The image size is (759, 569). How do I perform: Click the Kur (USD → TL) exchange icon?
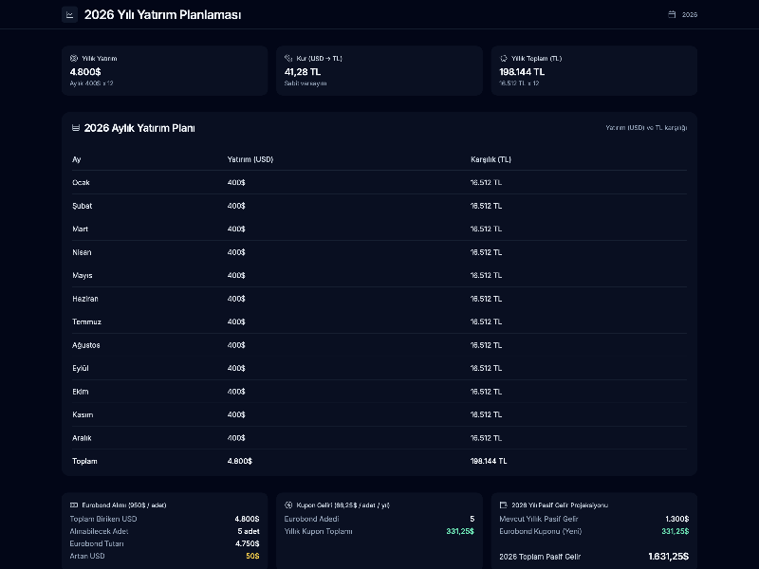(x=288, y=59)
